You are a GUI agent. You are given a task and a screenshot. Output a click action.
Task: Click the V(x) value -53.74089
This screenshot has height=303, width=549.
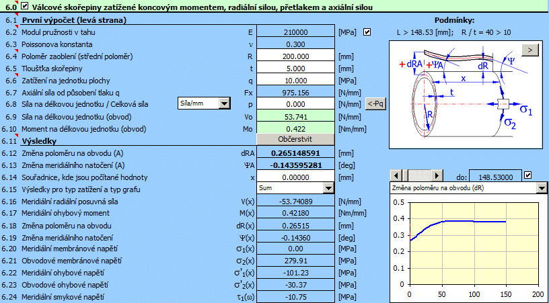tap(295, 202)
